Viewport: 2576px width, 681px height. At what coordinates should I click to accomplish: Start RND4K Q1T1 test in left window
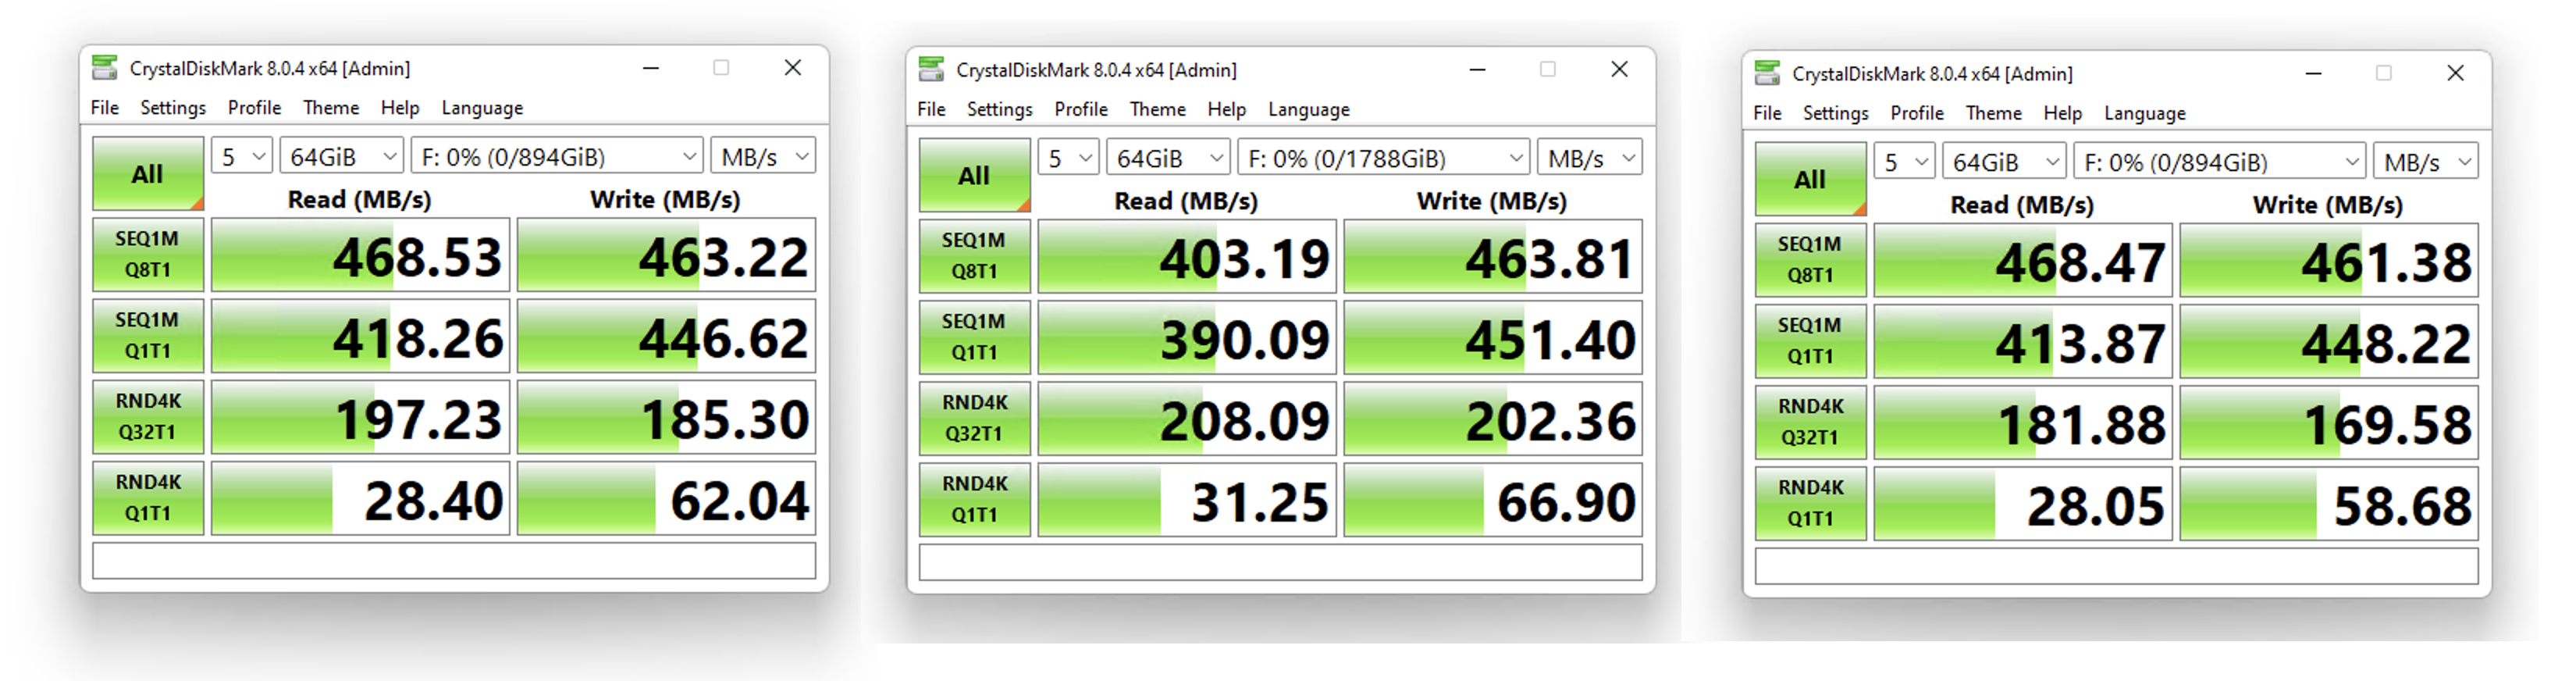pyautogui.click(x=148, y=498)
